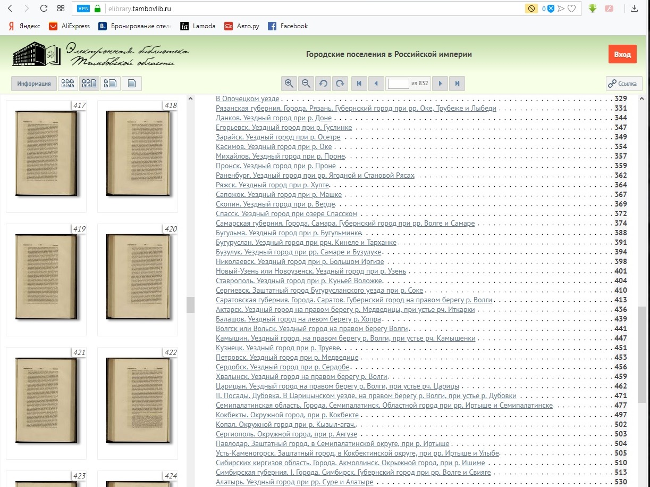This screenshot has height=487, width=650.
Task: Switch to contents list with text view
Action: click(x=110, y=84)
